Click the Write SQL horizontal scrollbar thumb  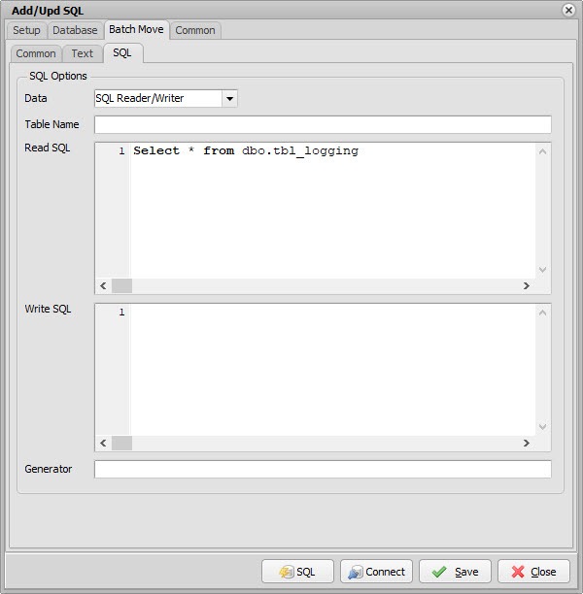pos(121,443)
